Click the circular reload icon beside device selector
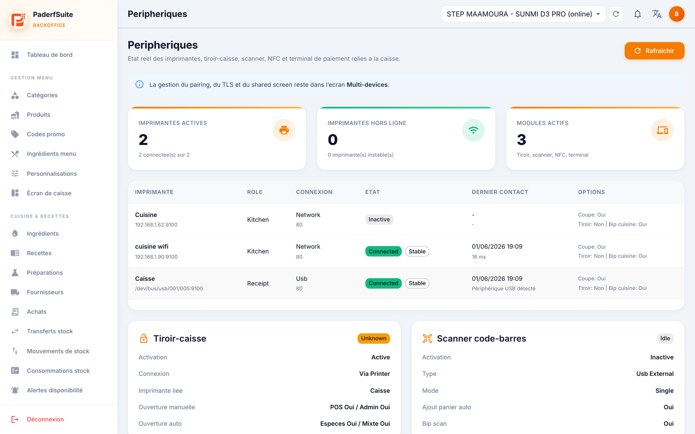The height and width of the screenshot is (434, 695). (616, 14)
